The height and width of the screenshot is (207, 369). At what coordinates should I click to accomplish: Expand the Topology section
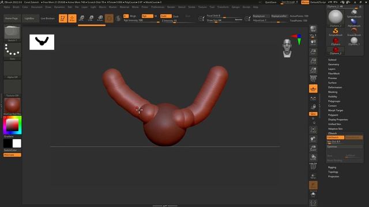333,172
